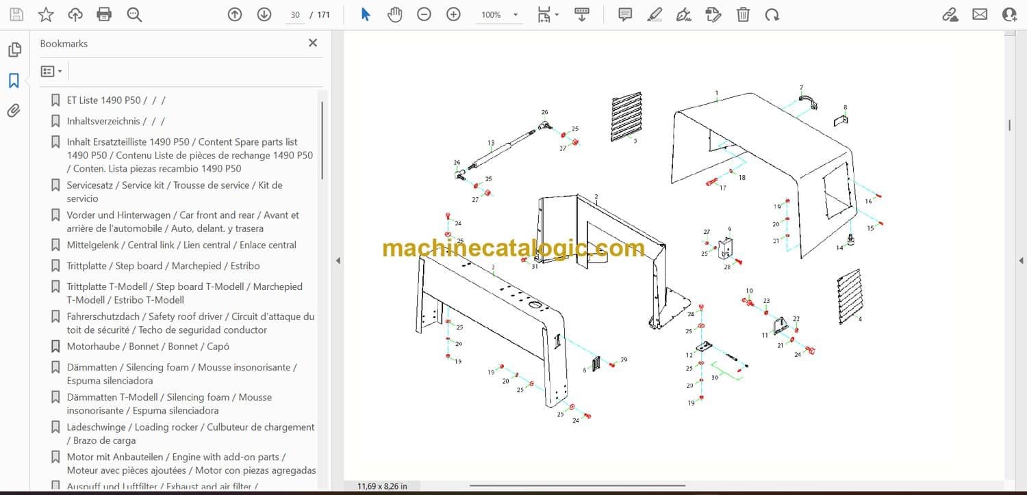The width and height of the screenshot is (1027, 495).
Task: Add this document to starred favorites
Action: point(46,14)
